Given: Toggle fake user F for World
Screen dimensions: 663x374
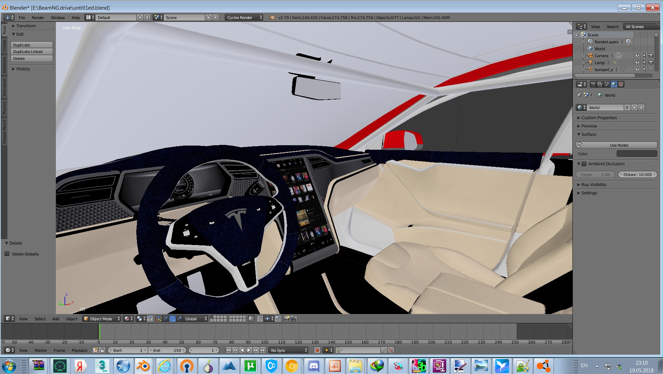Looking at the screenshot, I should point(627,107).
